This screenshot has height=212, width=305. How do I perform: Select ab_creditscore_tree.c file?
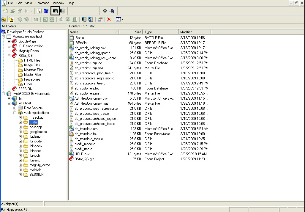click(90, 83)
